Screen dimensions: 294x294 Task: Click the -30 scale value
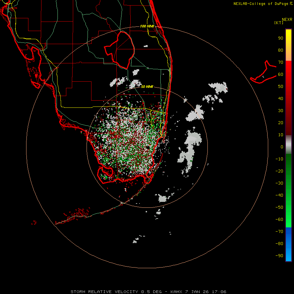pyautogui.click(x=279, y=183)
